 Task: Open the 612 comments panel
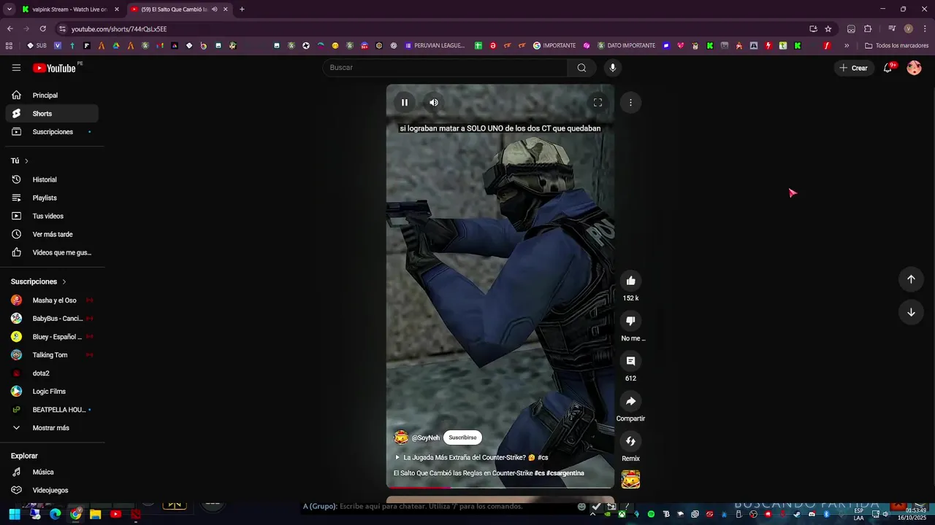(x=630, y=361)
